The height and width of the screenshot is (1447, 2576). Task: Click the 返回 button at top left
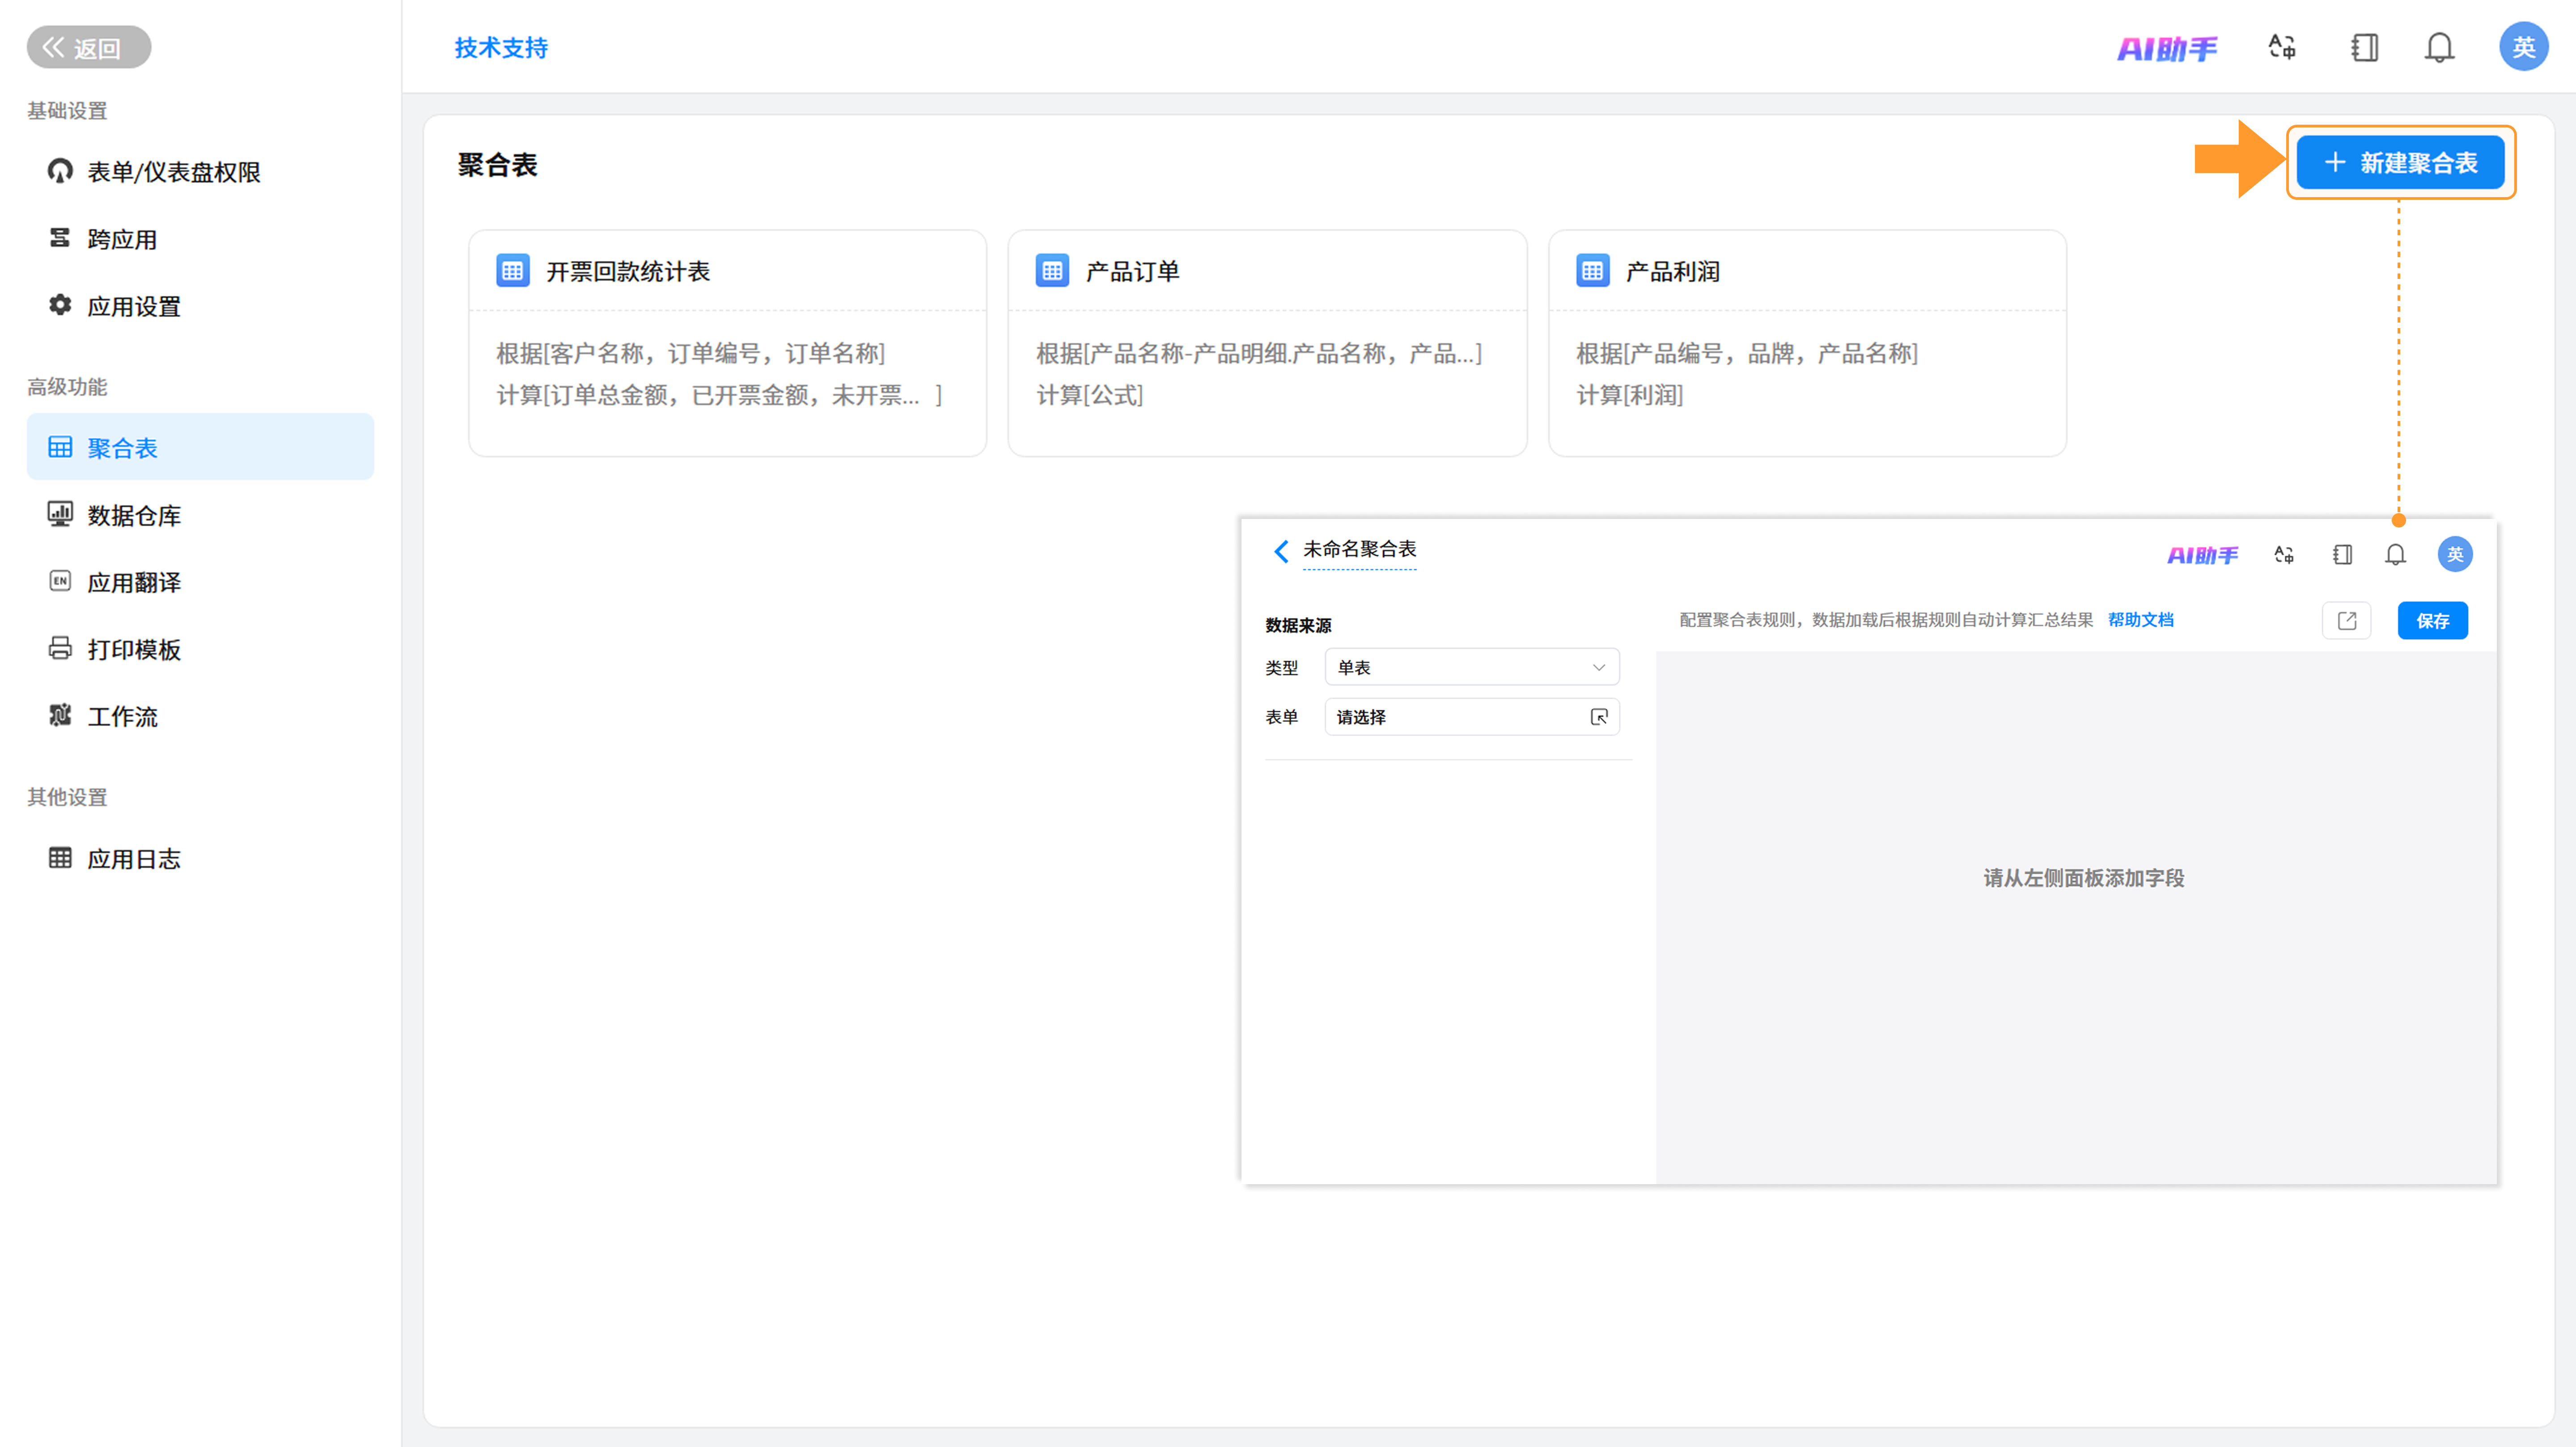tap(88, 47)
